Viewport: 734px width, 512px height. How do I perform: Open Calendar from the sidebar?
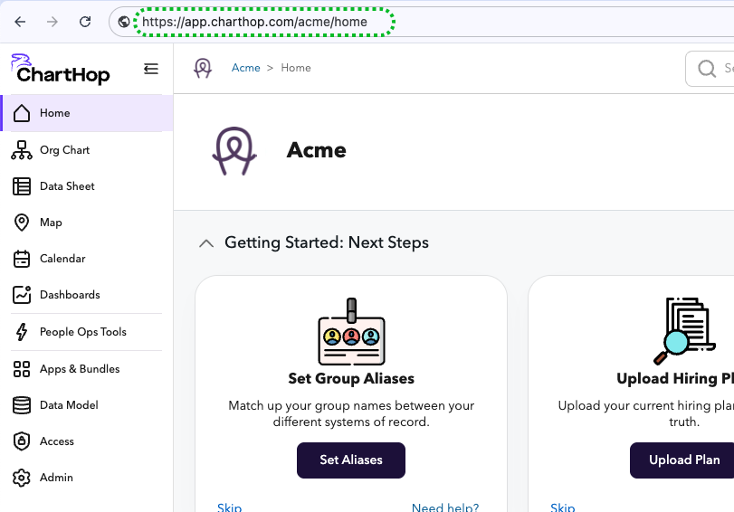[x=62, y=259]
